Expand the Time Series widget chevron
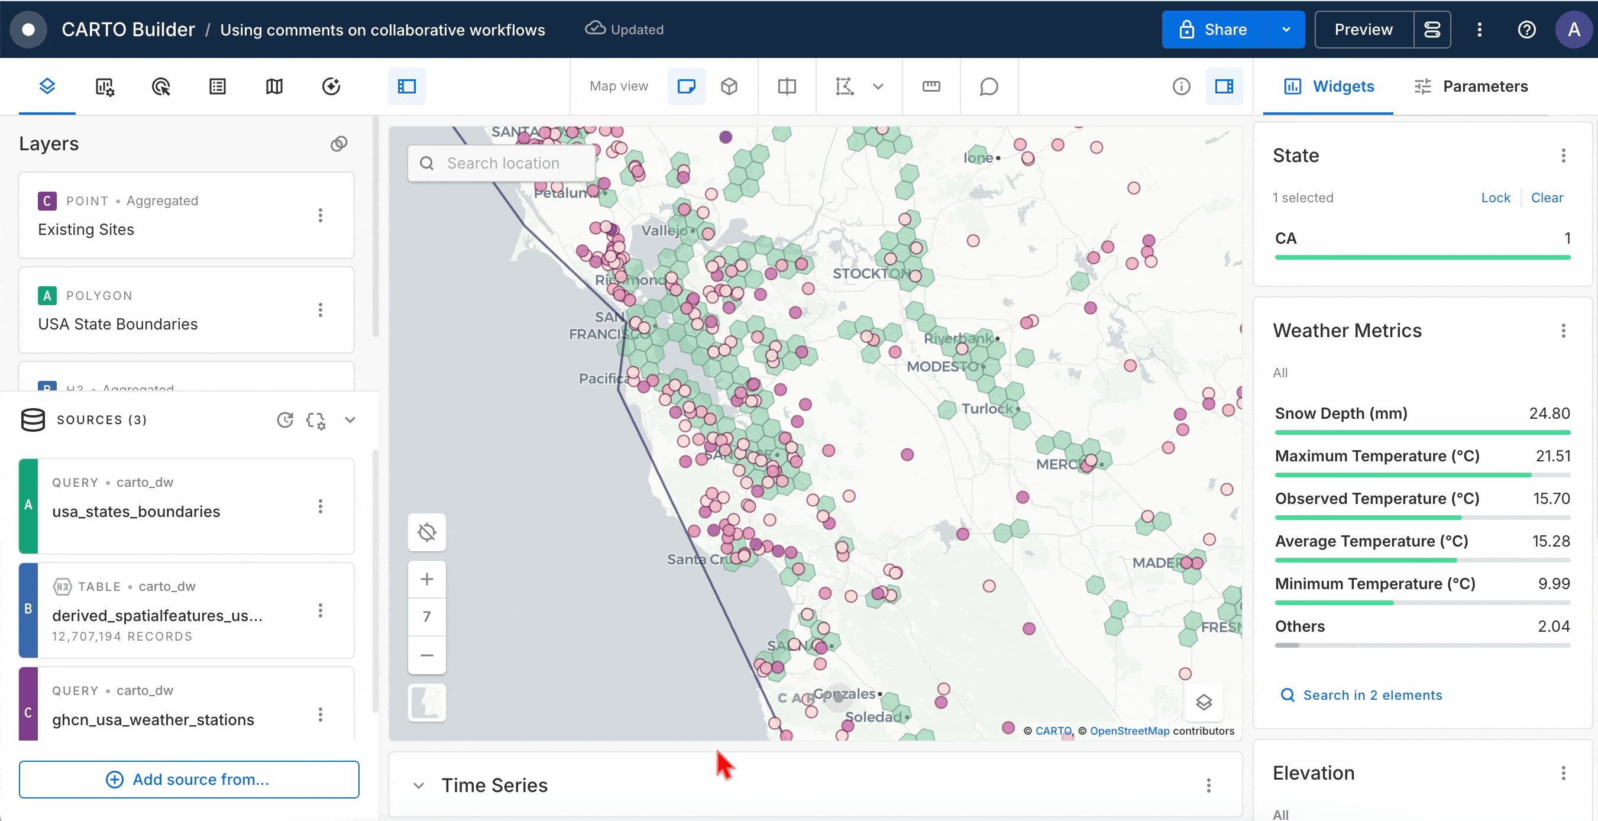1598x821 pixels. coord(419,786)
